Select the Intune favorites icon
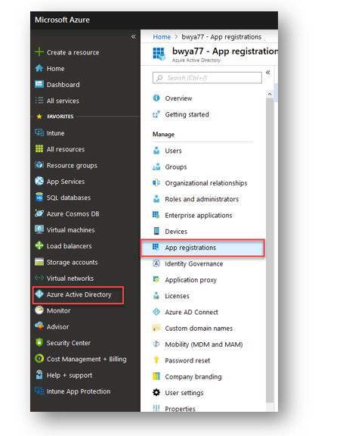This screenshot has width=346, height=436. click(x=39, y=132)
